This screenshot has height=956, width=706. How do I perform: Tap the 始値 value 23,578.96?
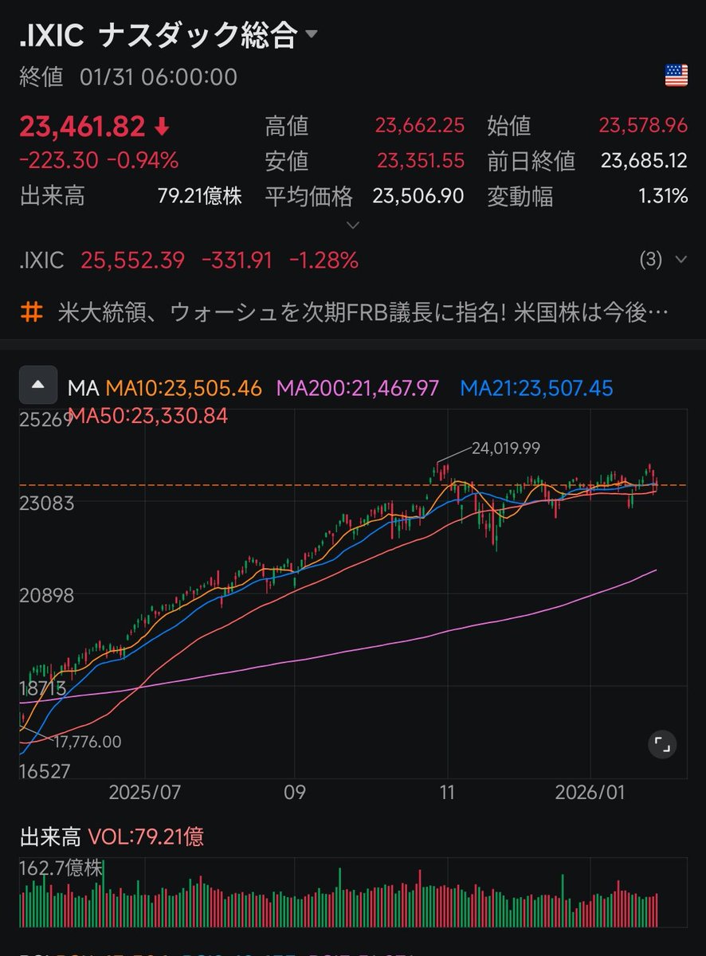pos(642,126)
